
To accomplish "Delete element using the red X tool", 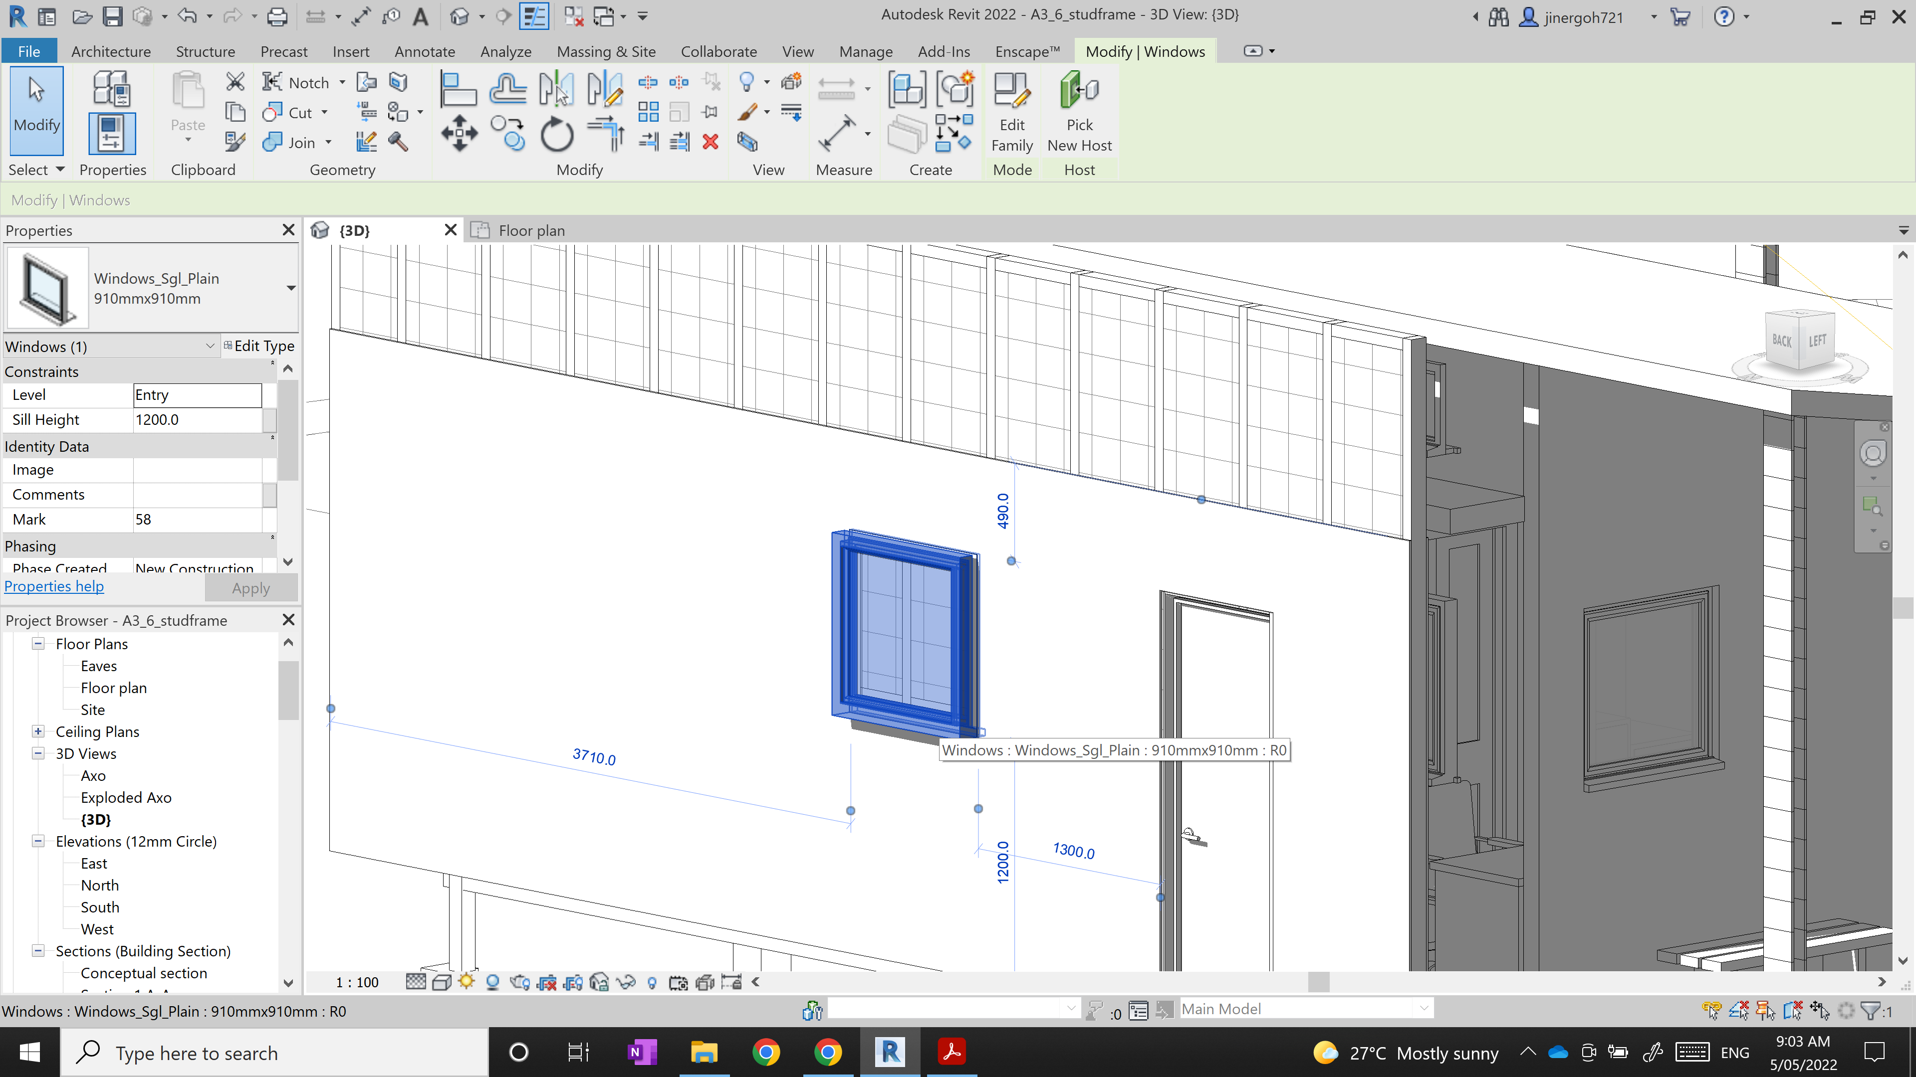I will (711, 141).
